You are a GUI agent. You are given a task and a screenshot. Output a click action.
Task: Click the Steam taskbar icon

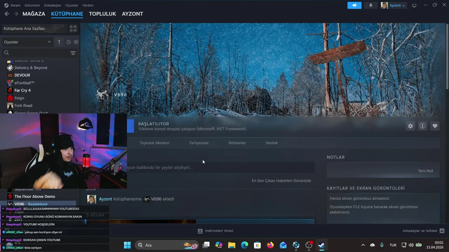pyautogui.click(x=321, y=245)
